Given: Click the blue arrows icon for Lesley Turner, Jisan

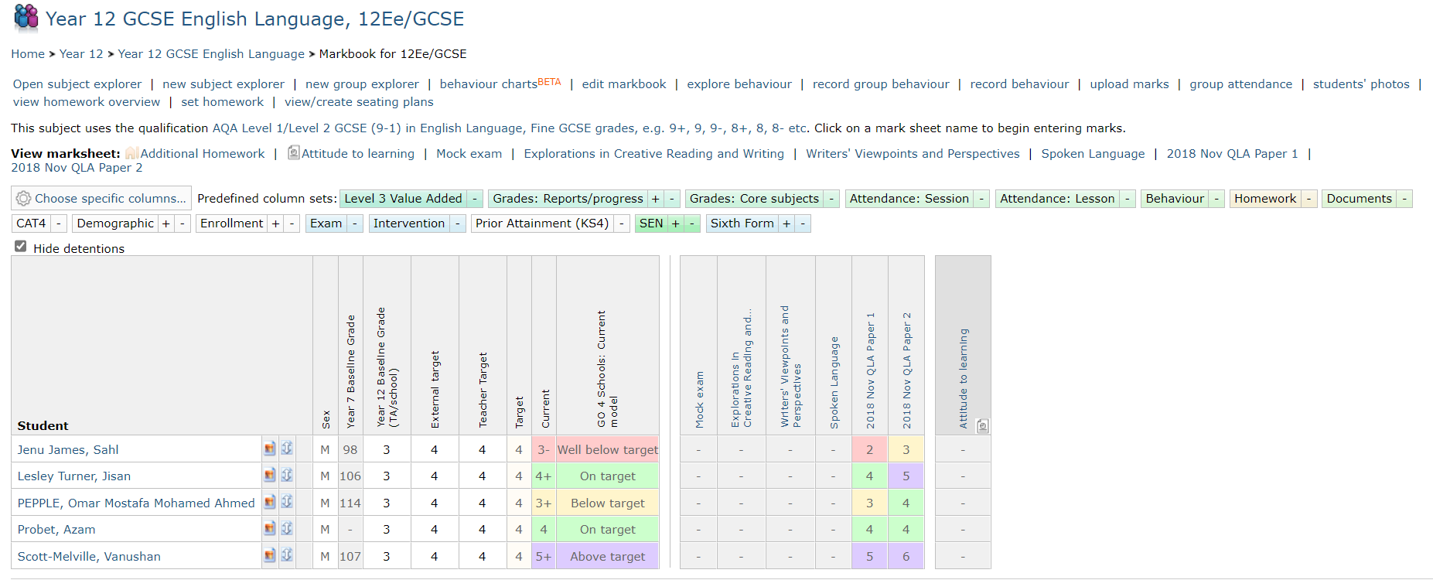Looking at the screenshot, I should (287, 475).
